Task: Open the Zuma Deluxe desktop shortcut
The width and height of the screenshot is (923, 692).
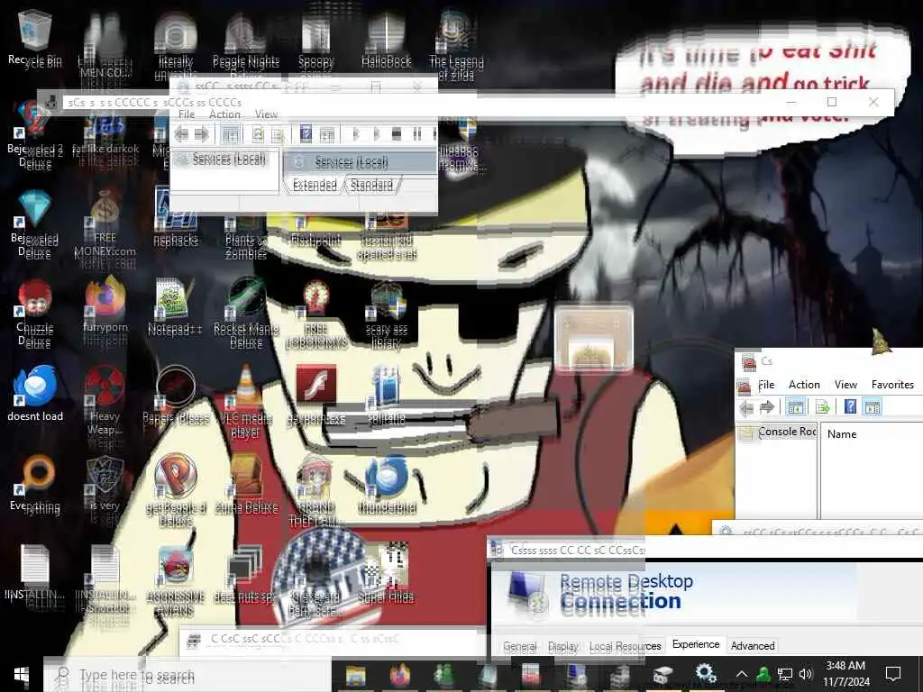Action: (246, 484)
